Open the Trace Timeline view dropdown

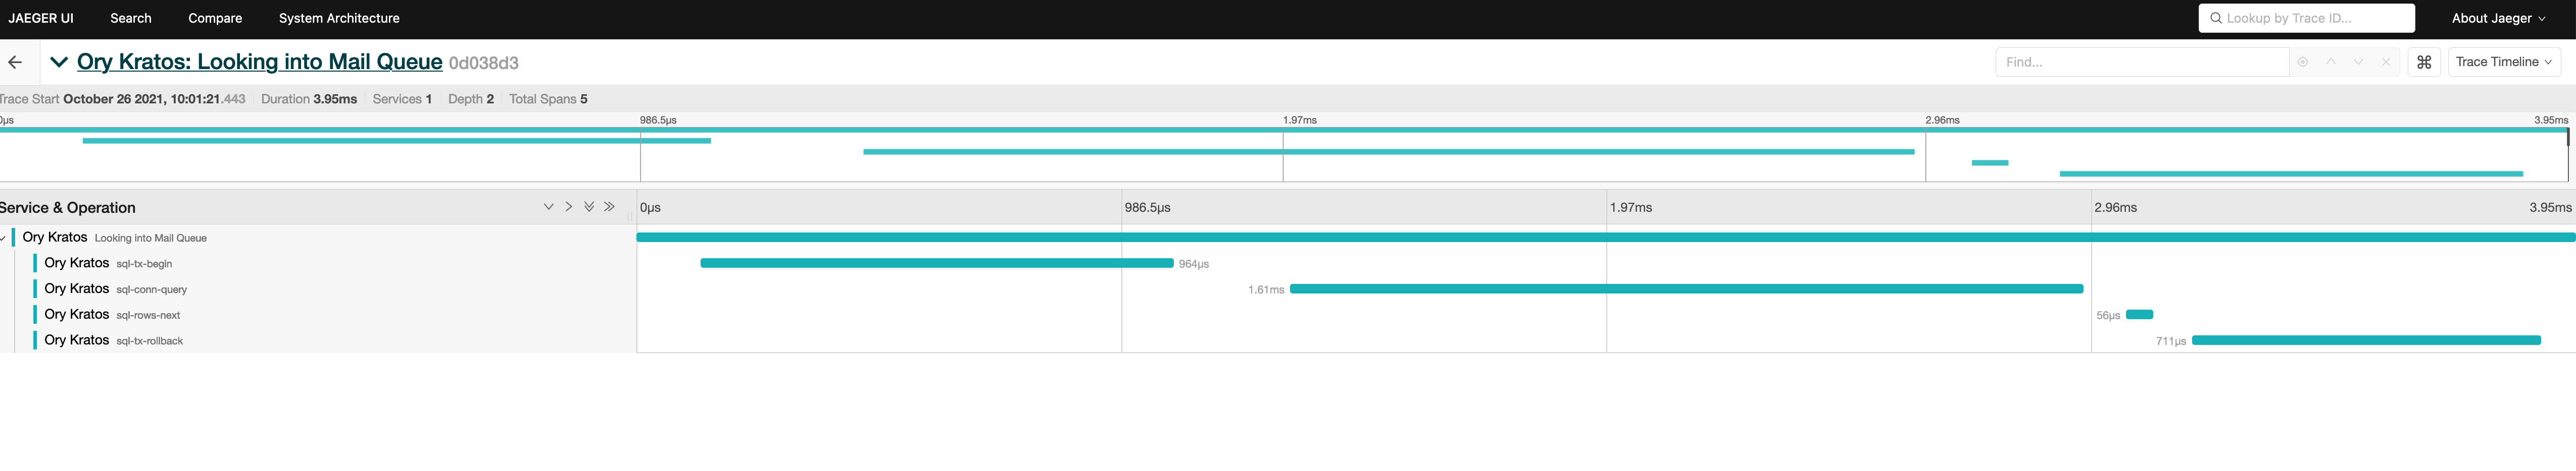(2503, 61)
